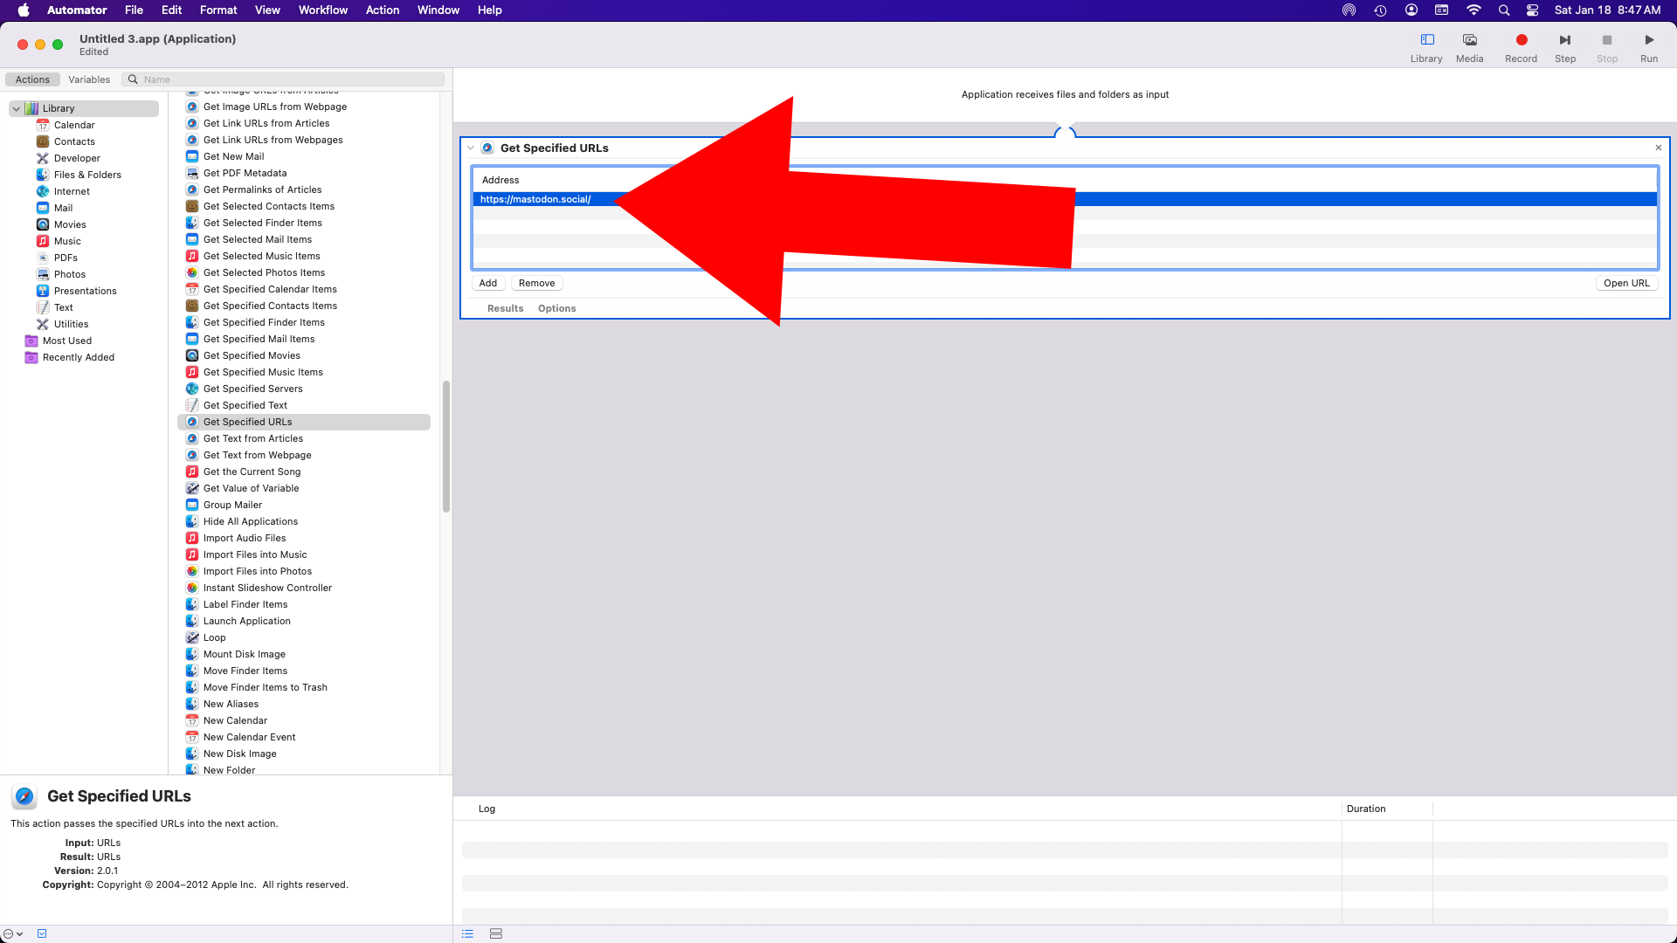1677x943 pixels.
Task: Select the Music library category
Action: pyautogui.click(x=67, y=241)
